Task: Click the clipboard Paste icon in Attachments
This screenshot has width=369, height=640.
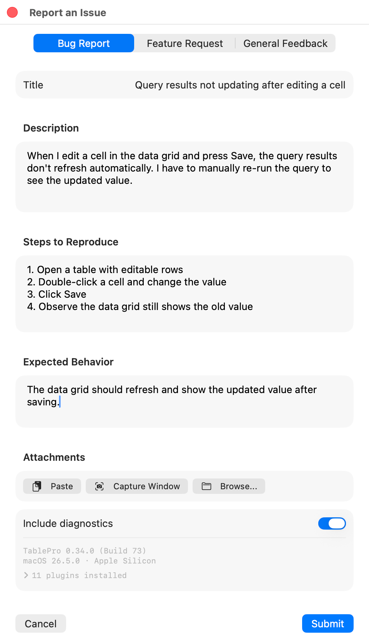Action: coord(37,486)
